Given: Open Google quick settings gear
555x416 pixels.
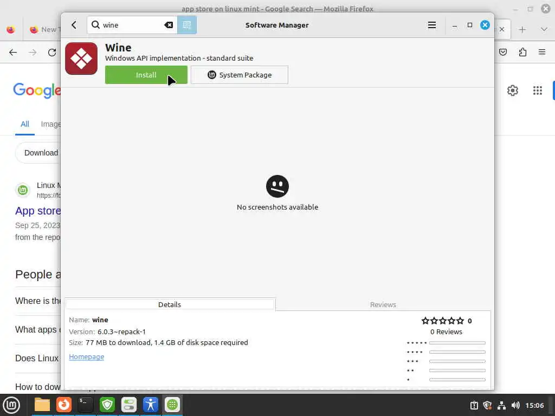Looking at the screenshot, I should (513, 90).
